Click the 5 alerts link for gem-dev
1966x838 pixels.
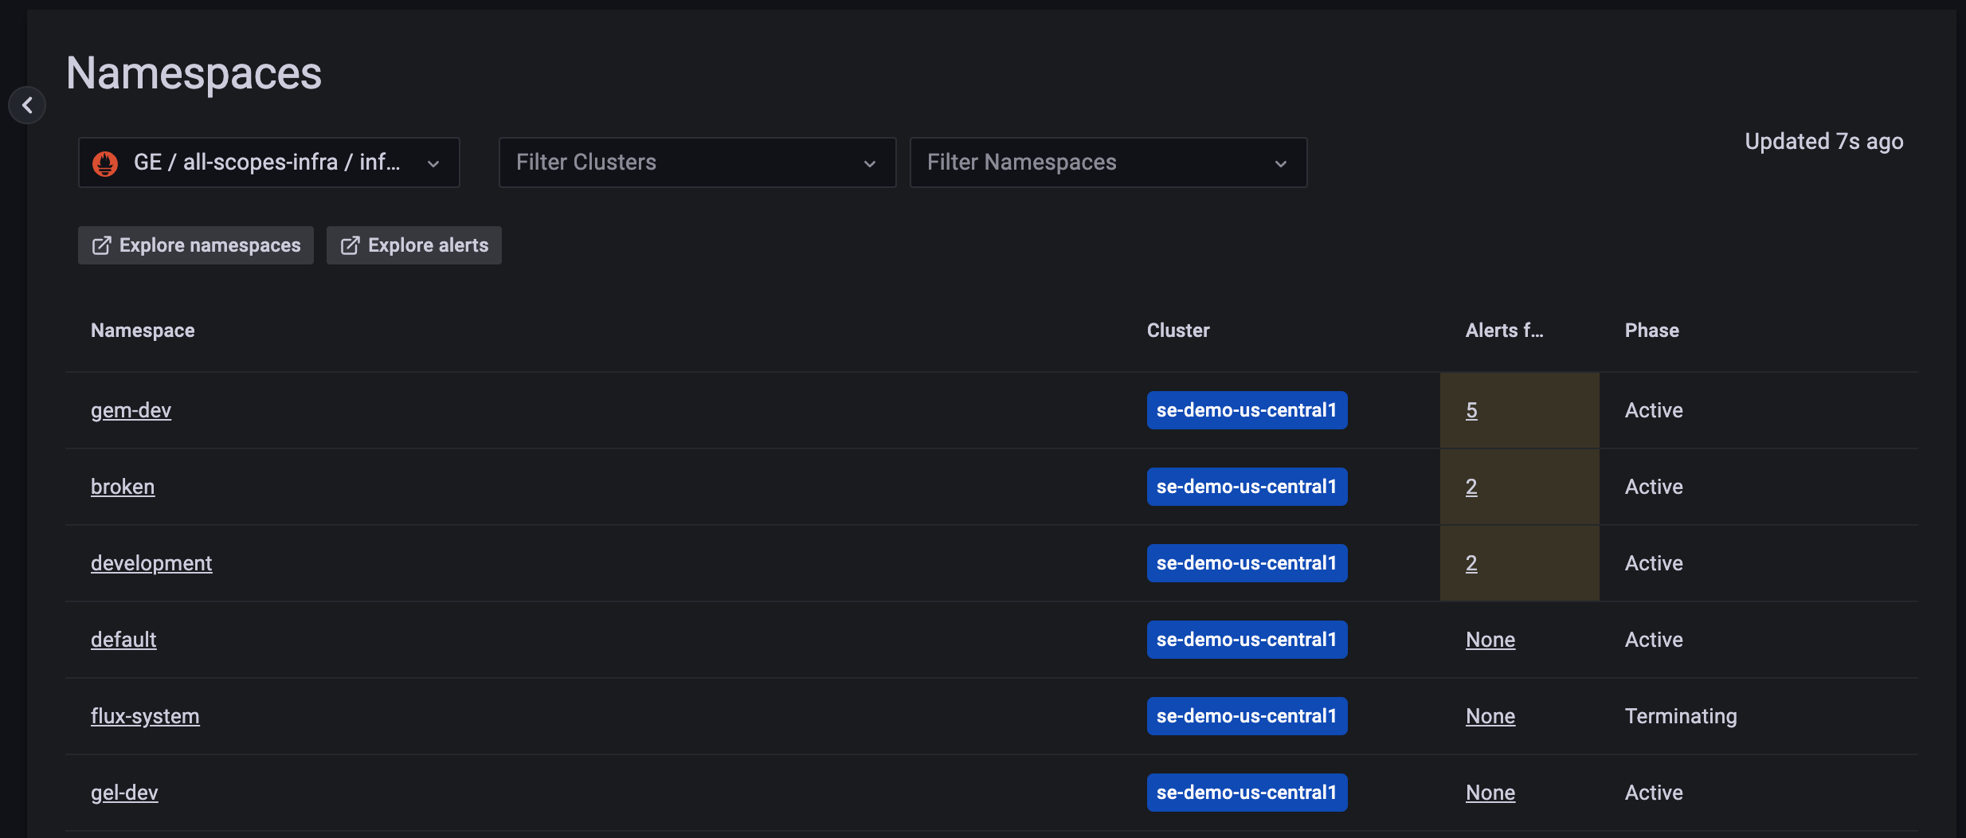click(1470, 409)
